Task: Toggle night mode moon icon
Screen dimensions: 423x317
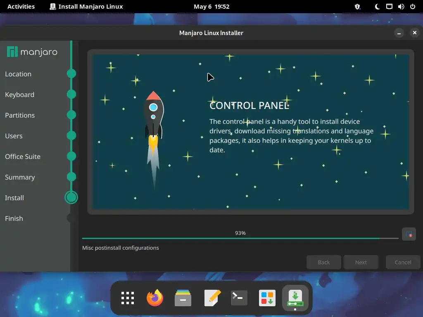Action: (378, 7)
